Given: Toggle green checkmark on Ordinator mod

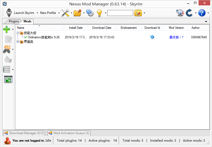Looking at the screenshot, I should click(x=26, y=37).
